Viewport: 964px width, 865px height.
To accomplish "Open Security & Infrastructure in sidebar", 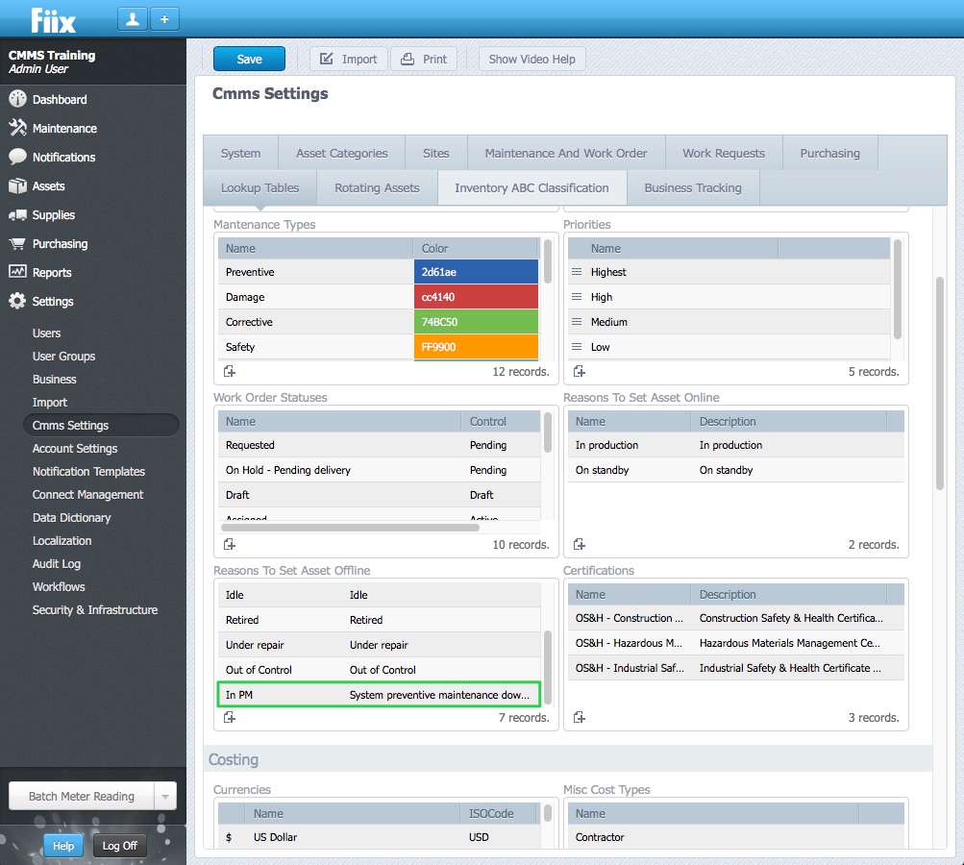I will click(x=95, y=610).
